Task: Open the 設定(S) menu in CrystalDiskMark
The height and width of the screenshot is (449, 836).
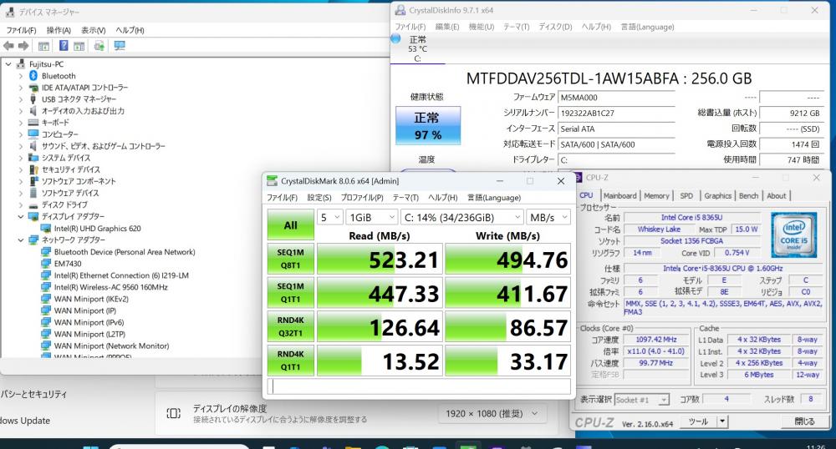Action: click(319, 198)
